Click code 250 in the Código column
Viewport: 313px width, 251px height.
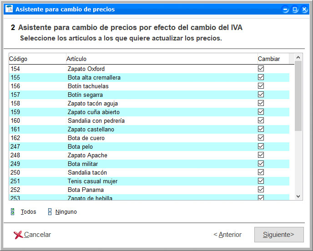point(15,173)
